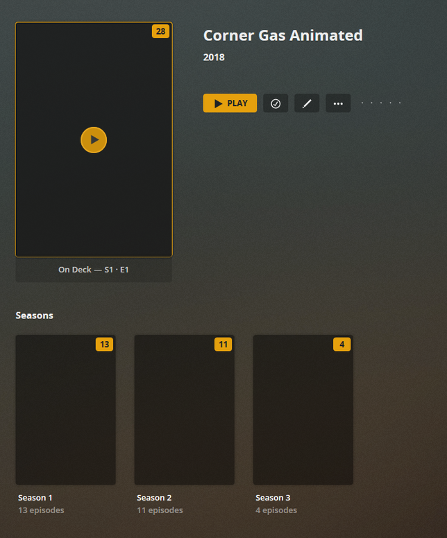Screen dimensions: 447x538
Task: Click the '4 episodes' text
Action: 276,510
